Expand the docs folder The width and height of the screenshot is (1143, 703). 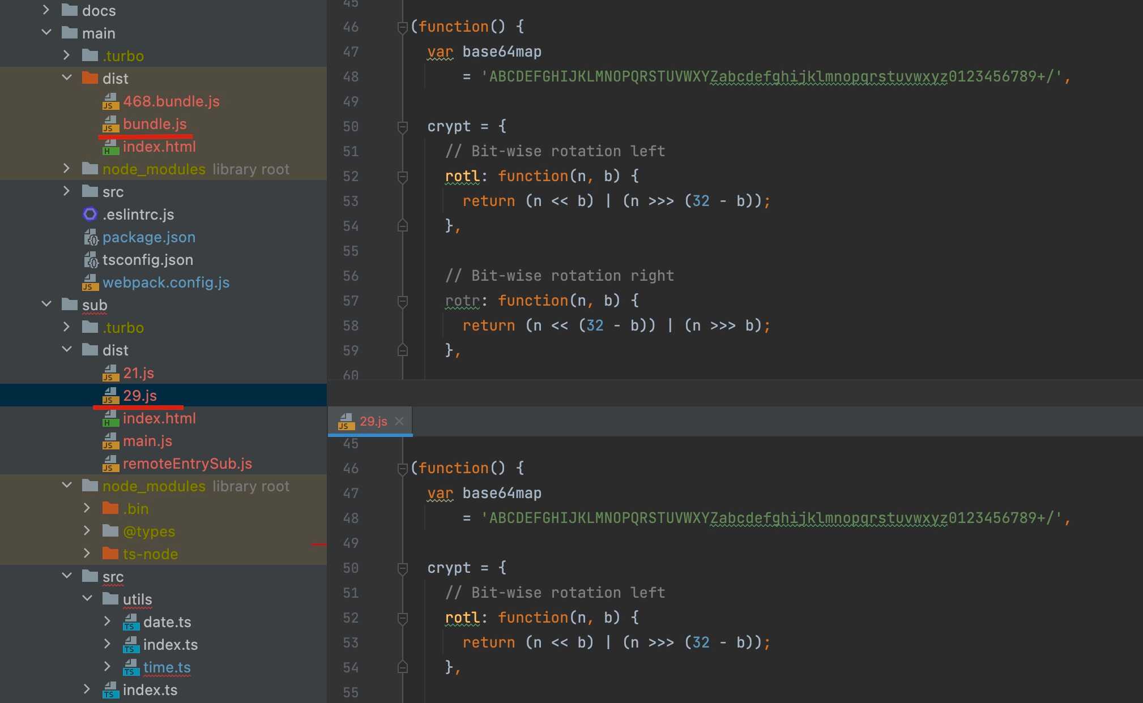tap(46, 10)
